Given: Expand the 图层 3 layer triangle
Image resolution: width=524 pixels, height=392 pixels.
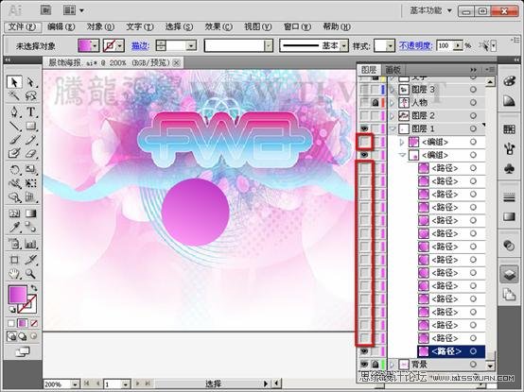Looking at the screenshot, I should coord(392,90).
